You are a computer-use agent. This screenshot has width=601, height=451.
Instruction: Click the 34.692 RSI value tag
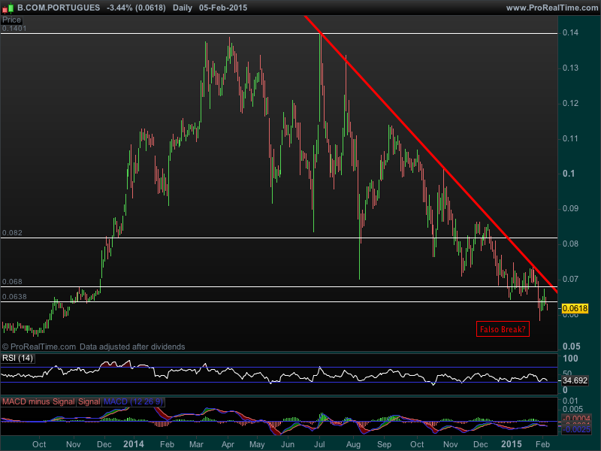point(575,380)
